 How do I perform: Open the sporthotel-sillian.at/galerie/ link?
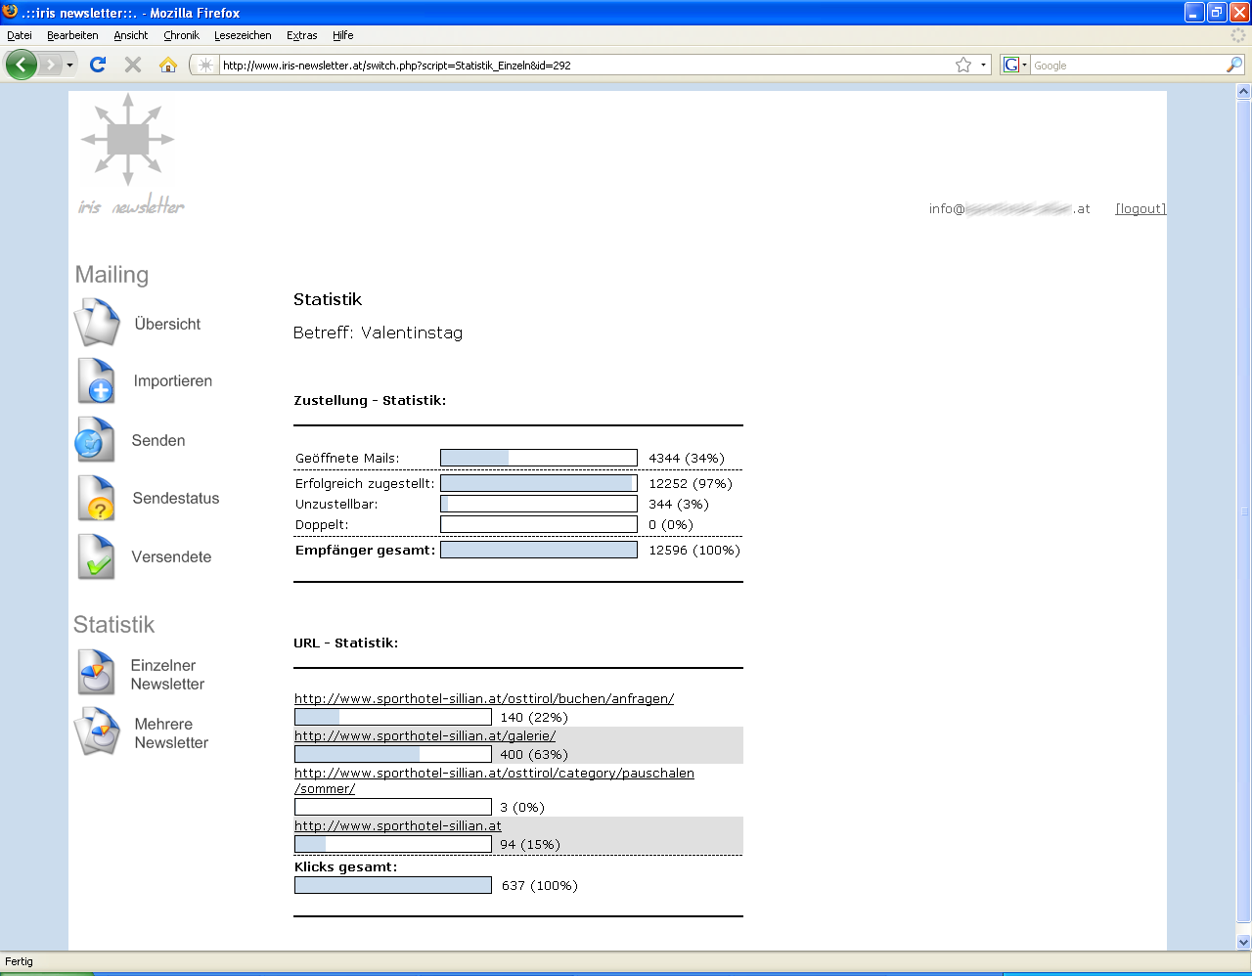point(425,735)
